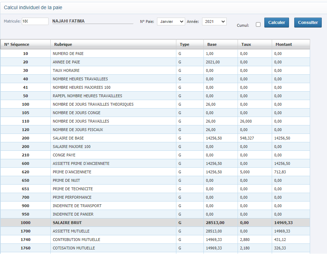Click the ASSIETTE MUTUELLE rubrique
Screen dimensions: 327x254
pyautogui.click(x=71, y=231)
